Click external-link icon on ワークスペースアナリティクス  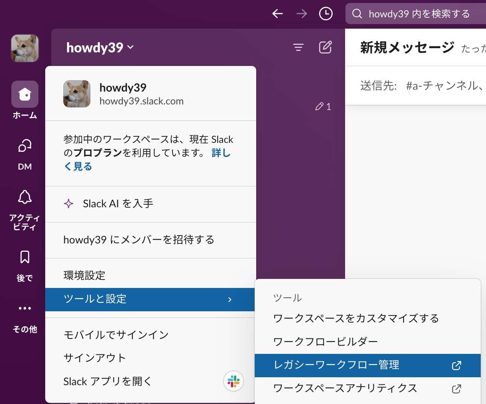[457, 389]
